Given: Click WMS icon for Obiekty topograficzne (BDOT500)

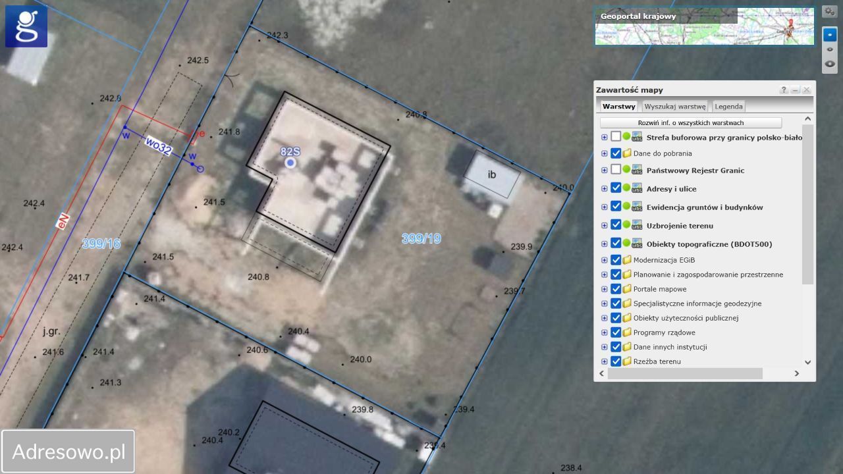Looking at the screenshot, I should tap(637, 244).
